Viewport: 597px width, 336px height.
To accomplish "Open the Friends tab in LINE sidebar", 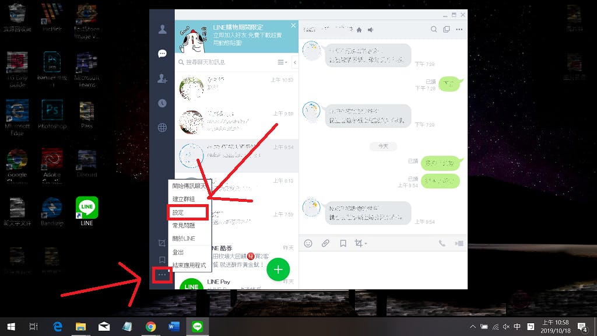I will click(162, 29).
